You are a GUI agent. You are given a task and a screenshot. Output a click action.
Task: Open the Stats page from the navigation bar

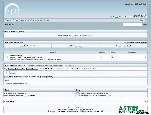tap(47, 20)
